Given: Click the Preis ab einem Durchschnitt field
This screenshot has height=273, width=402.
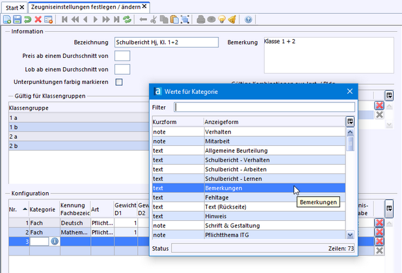Looking at the screenshot, I should [x=122, y=56].
